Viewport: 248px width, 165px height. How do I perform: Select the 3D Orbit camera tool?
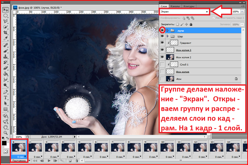[5, 121]
